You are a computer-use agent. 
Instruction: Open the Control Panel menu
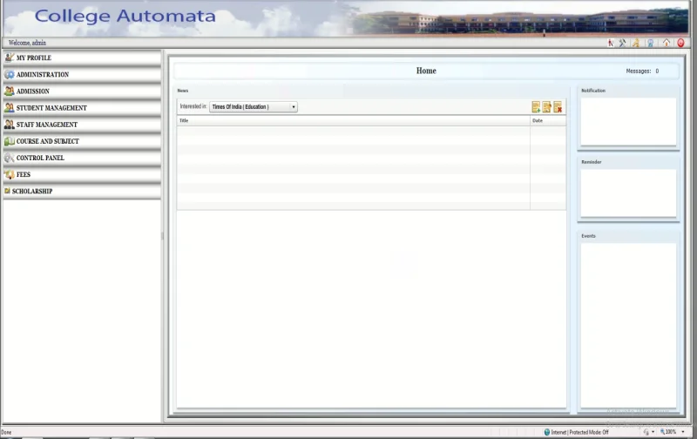[x=40, y=158]
